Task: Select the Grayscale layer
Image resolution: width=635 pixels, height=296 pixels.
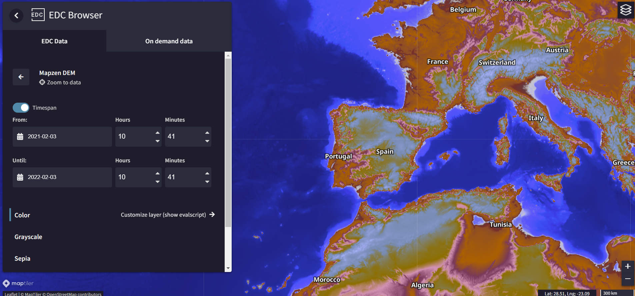Action: tap(28, 237)
